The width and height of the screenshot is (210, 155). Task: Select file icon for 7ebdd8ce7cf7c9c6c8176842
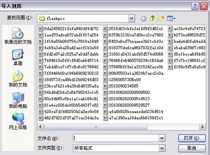[41, 67]
